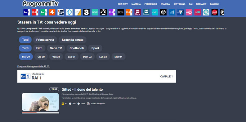246x122 pixels.
Task: Click the red progress bar under the poster
Action: 29,113
